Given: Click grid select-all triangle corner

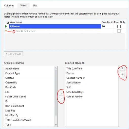Looking at the screenshot, I should tap(8, 23).
